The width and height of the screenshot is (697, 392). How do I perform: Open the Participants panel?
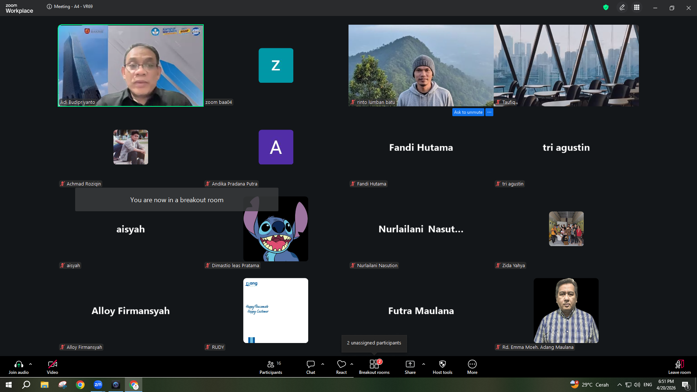[x=271, y=367]
